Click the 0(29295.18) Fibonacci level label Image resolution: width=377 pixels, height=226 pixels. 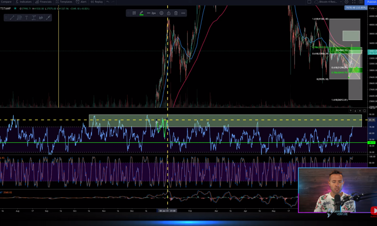pyautogui.click(x=322, y=79)
